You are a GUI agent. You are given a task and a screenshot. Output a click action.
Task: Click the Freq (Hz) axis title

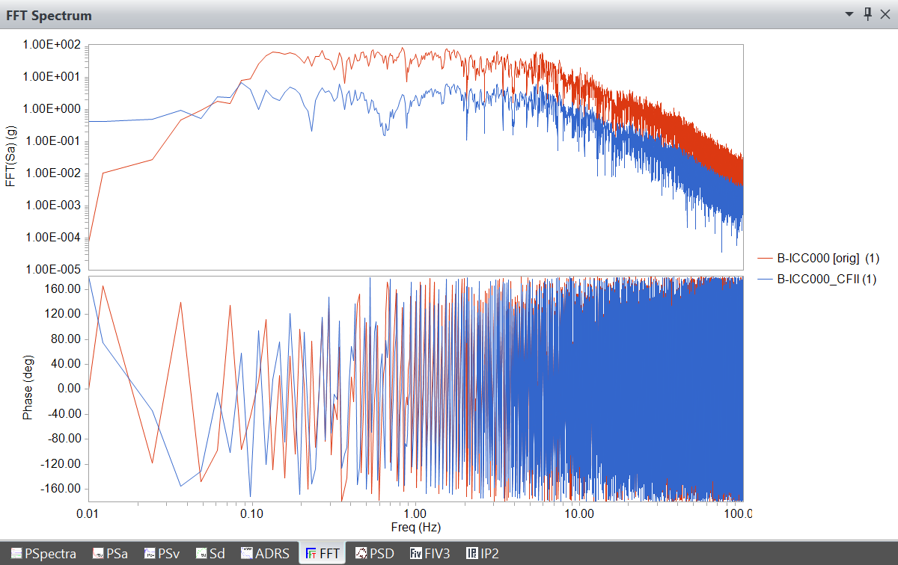click(415, 527)
